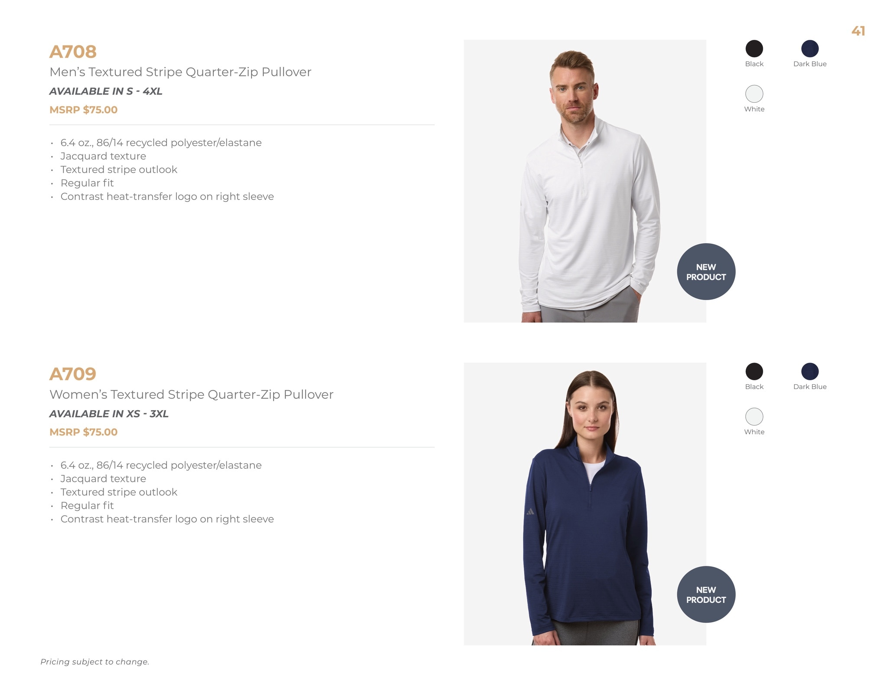Click page number 41

point(858,31)
